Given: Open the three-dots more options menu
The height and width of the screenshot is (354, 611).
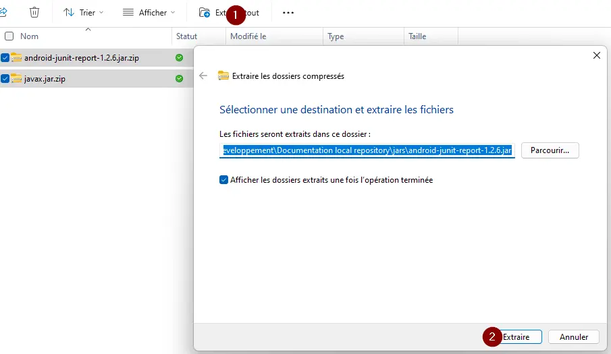Looking at the screenshot, I should 288,12.
